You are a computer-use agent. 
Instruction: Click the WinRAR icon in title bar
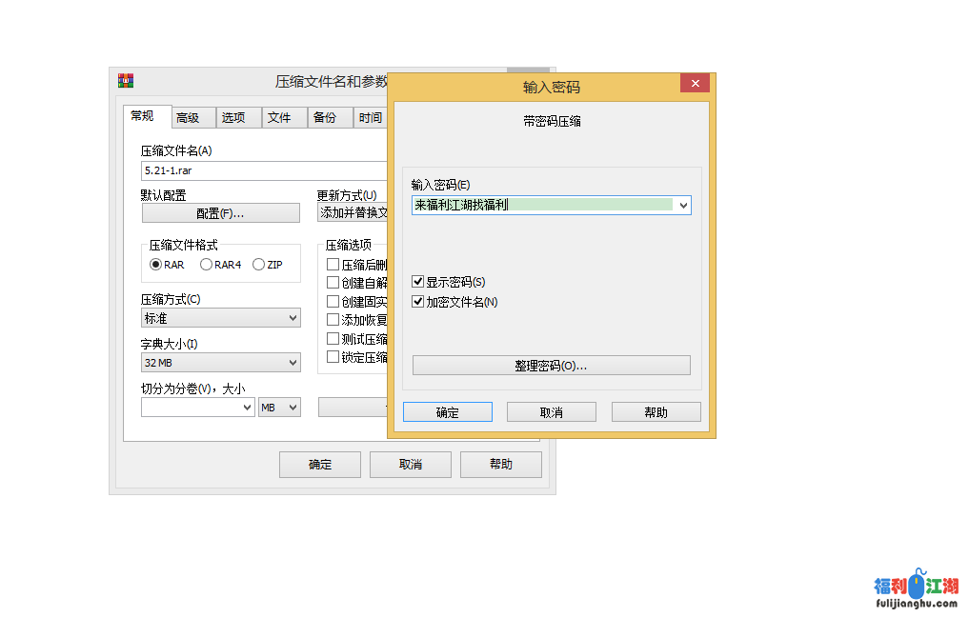point(125,80)
